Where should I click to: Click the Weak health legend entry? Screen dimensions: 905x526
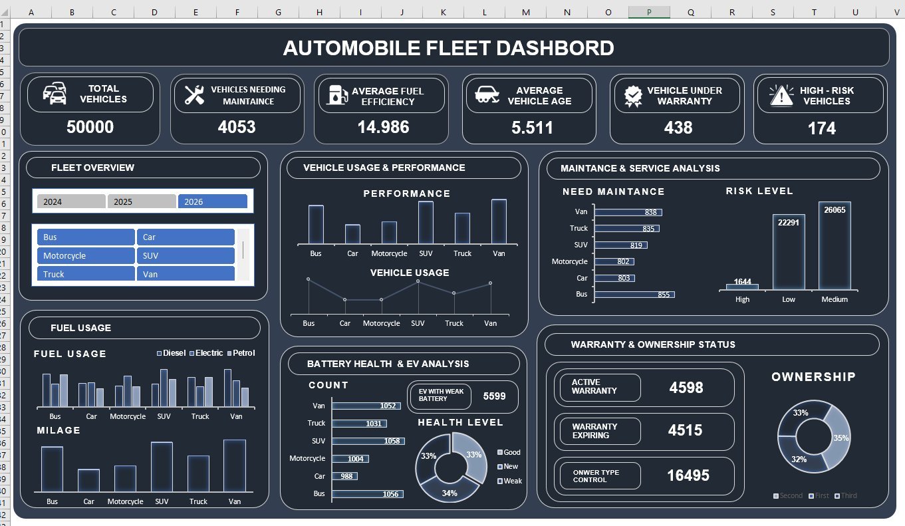click(x=509, y=481)
